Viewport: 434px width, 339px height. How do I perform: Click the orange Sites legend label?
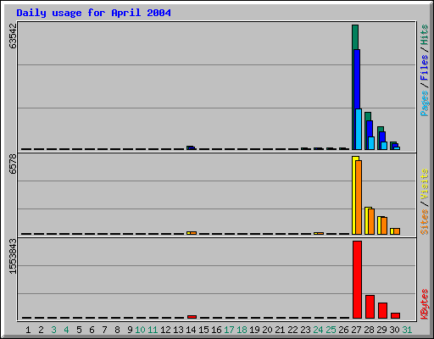[x=425, y=222]
